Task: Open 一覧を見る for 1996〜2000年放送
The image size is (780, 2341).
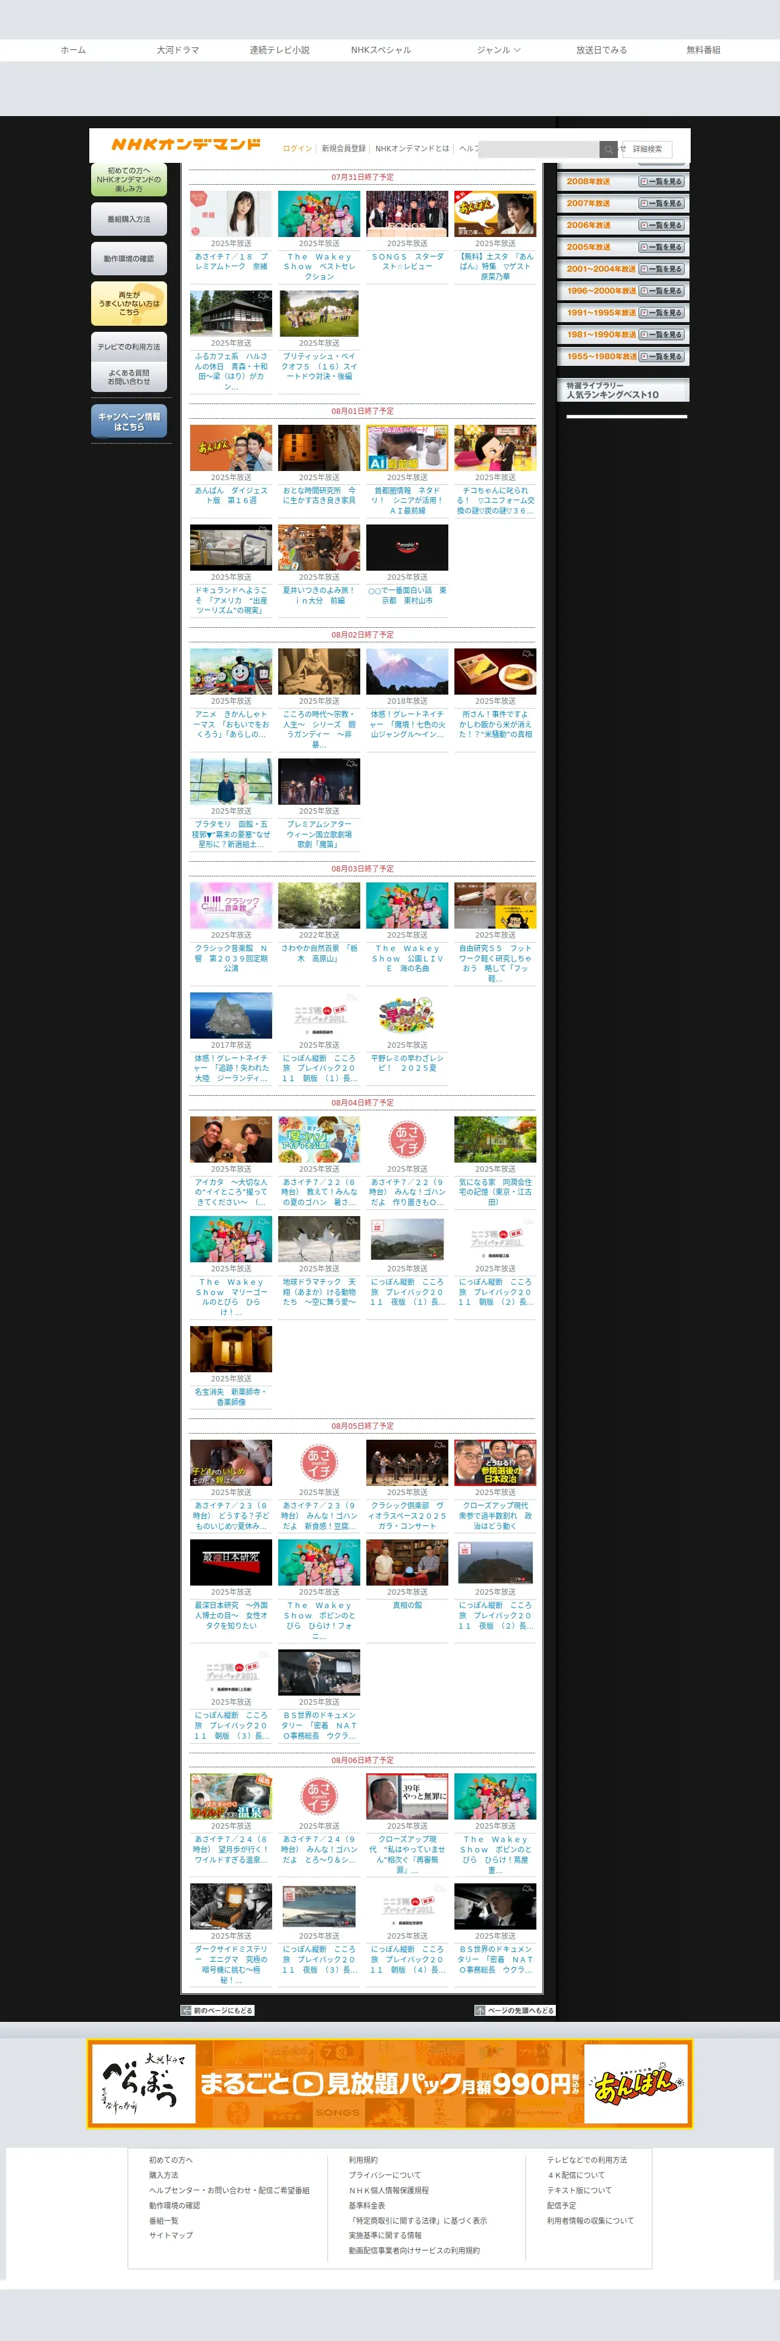Action: [661, 291]
